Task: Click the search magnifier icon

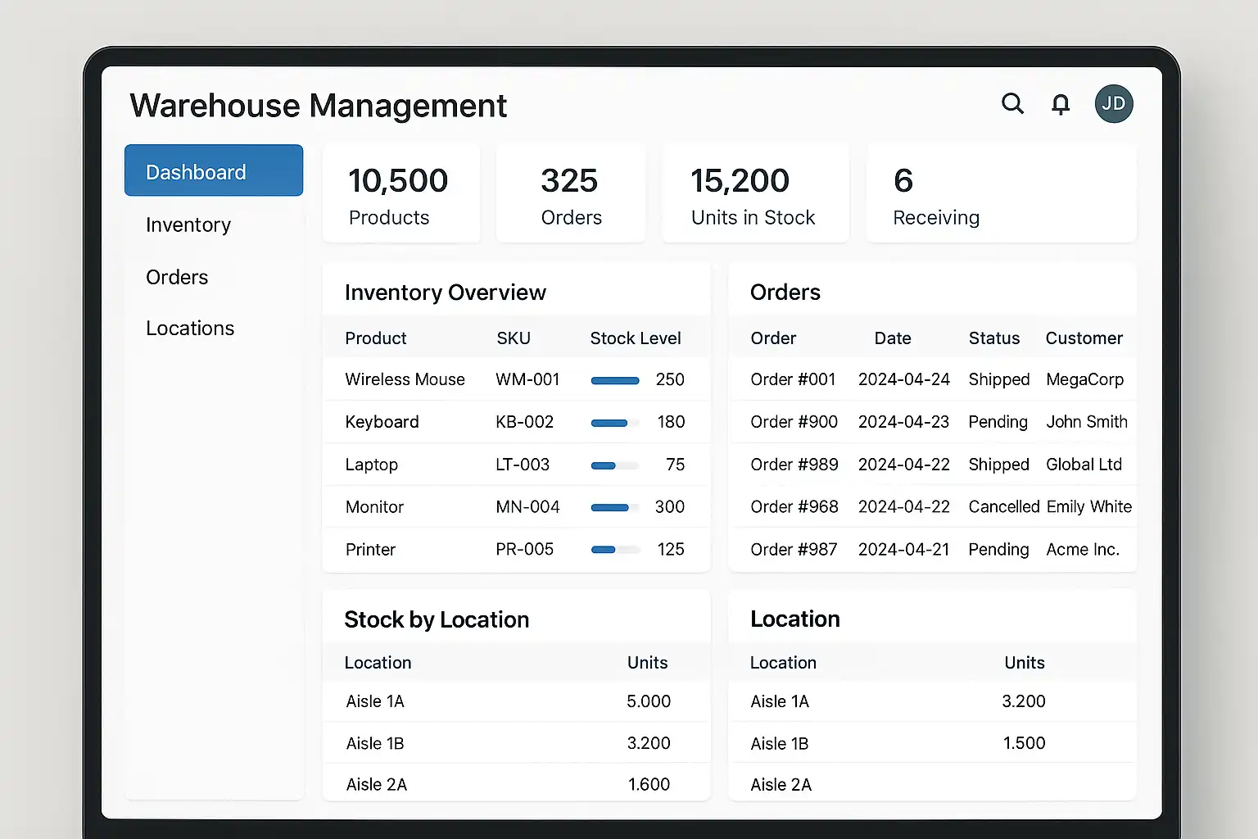Action: click(x=1012, y=104)
